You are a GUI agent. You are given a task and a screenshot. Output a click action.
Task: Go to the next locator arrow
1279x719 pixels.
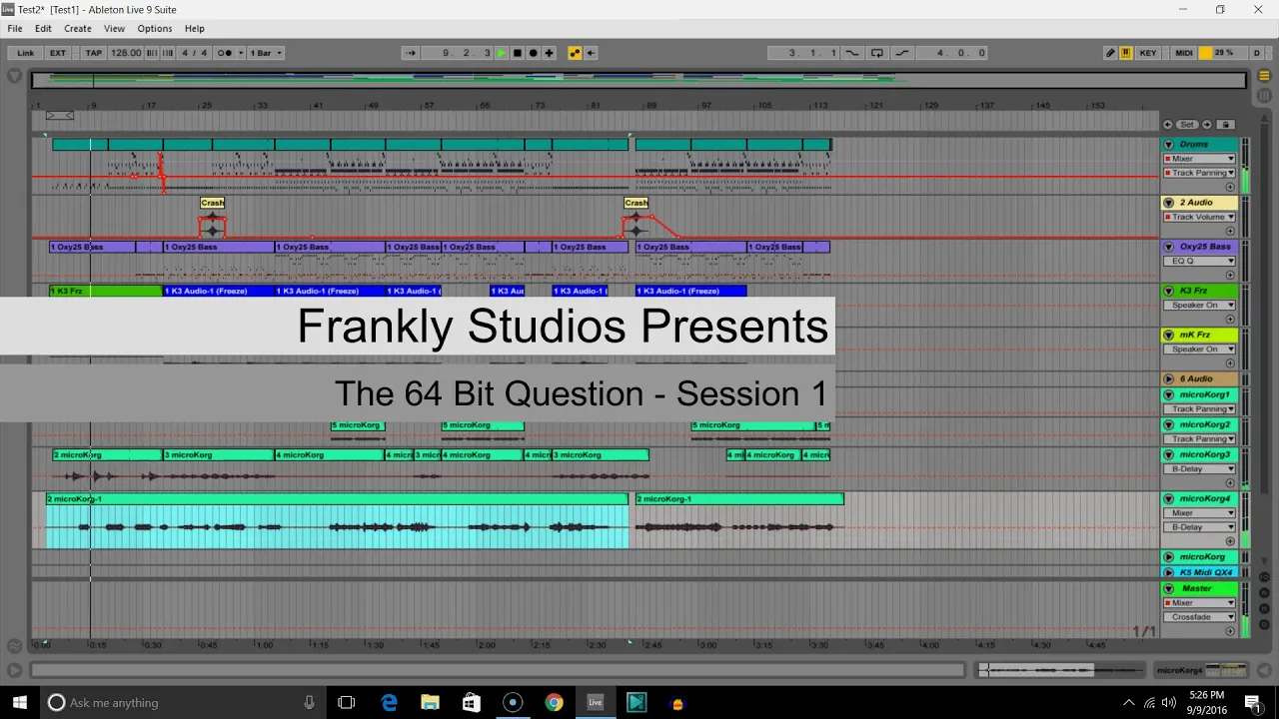tap(1207, 124)
